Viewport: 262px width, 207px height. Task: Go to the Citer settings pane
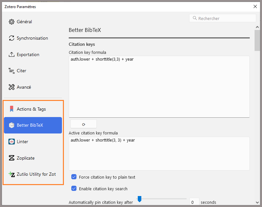click(33, 71)
